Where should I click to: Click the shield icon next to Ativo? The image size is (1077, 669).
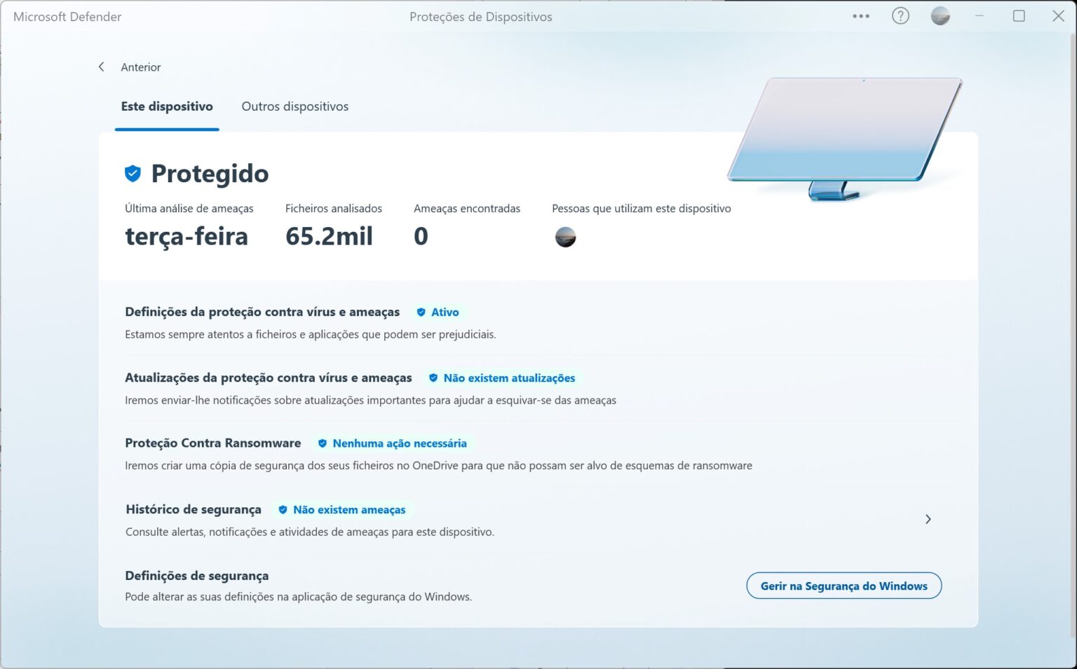coord(421,312)
